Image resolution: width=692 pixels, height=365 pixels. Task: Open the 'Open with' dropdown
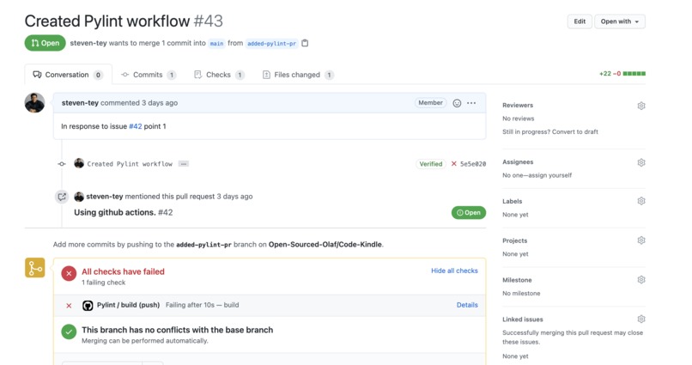click(x=620, y=21)
